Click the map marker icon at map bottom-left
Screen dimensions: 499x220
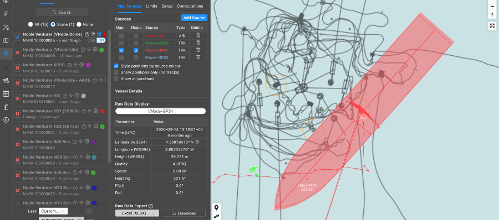point(216,208)
